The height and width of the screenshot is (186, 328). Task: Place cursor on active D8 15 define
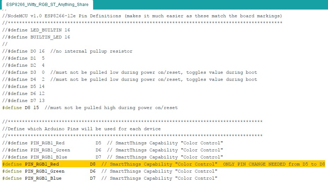pos(90,108)
